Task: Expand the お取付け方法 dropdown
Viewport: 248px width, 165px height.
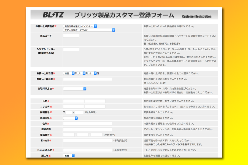Action: [75, 89]
